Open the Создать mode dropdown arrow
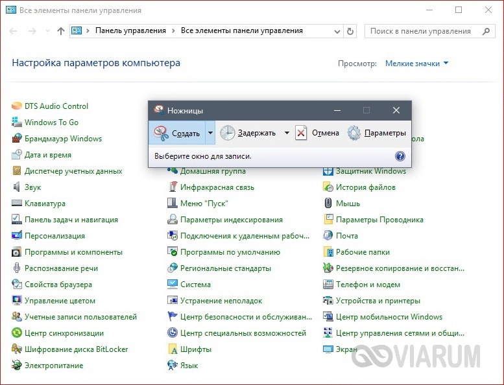 coord(210,133)
